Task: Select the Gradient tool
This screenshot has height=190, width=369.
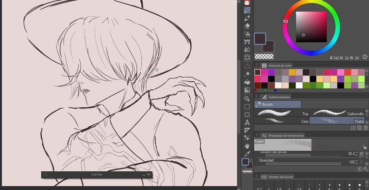Action: pyautogui.click(x=247, y=90)
